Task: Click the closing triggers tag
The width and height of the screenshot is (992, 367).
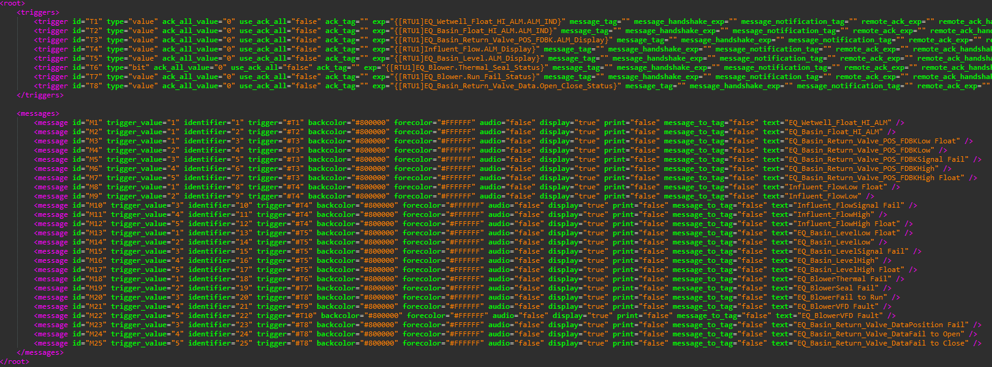Action: [40, 95]
